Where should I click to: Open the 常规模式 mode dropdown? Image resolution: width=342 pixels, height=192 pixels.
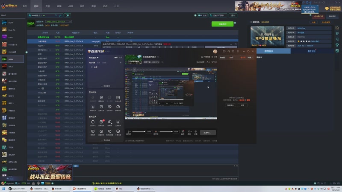94,58
